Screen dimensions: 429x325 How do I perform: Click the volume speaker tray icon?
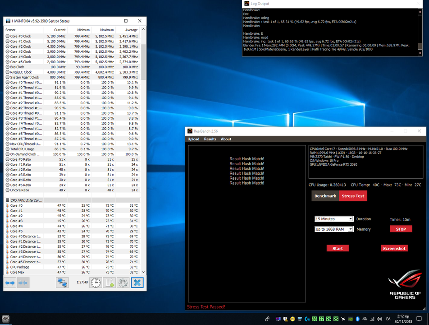click(379, 319)
